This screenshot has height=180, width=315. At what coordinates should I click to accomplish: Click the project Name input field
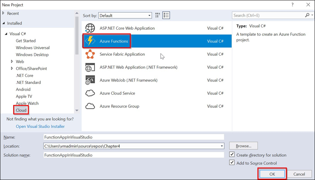pyautogui.click(x=133, y=137)
